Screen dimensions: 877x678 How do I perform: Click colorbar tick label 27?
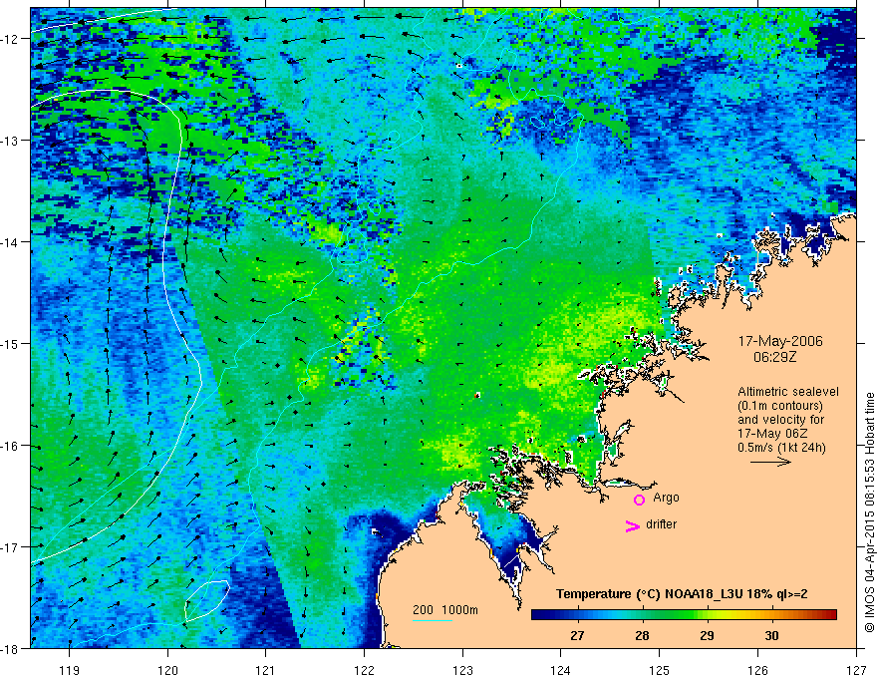[x=577, y=636]
